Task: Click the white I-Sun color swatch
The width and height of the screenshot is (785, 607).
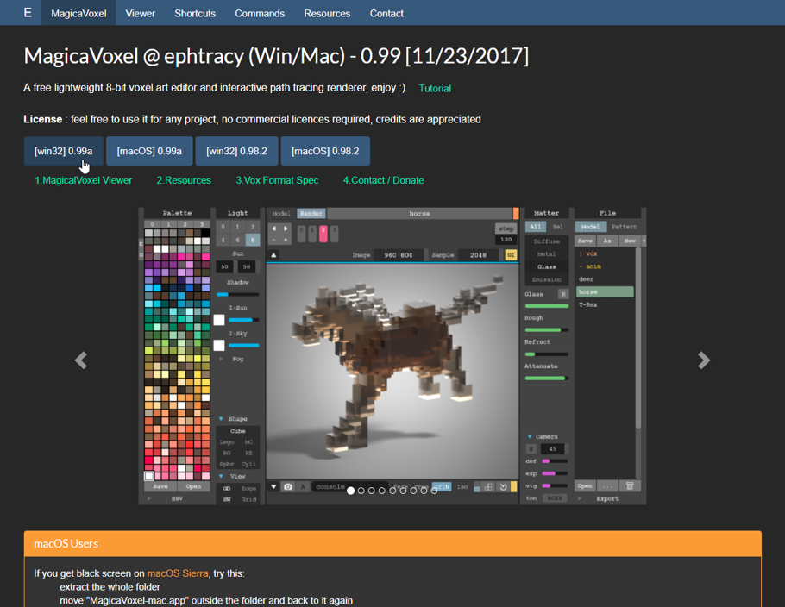Action: 219,320
